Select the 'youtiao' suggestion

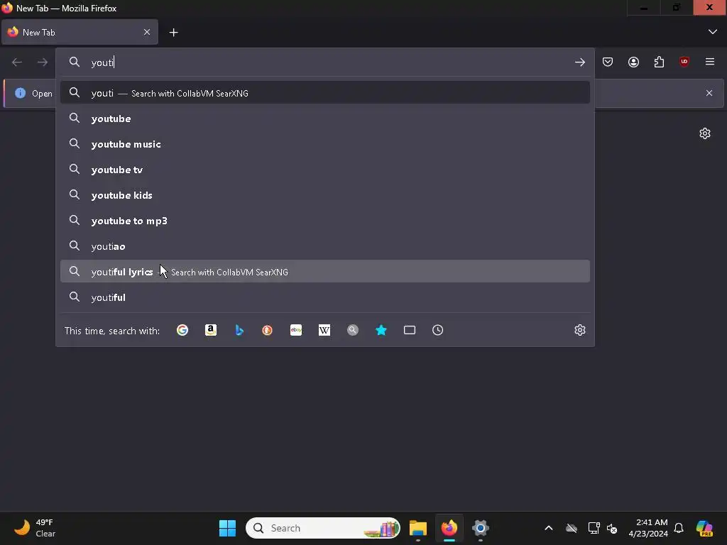[x=325, y=246]
